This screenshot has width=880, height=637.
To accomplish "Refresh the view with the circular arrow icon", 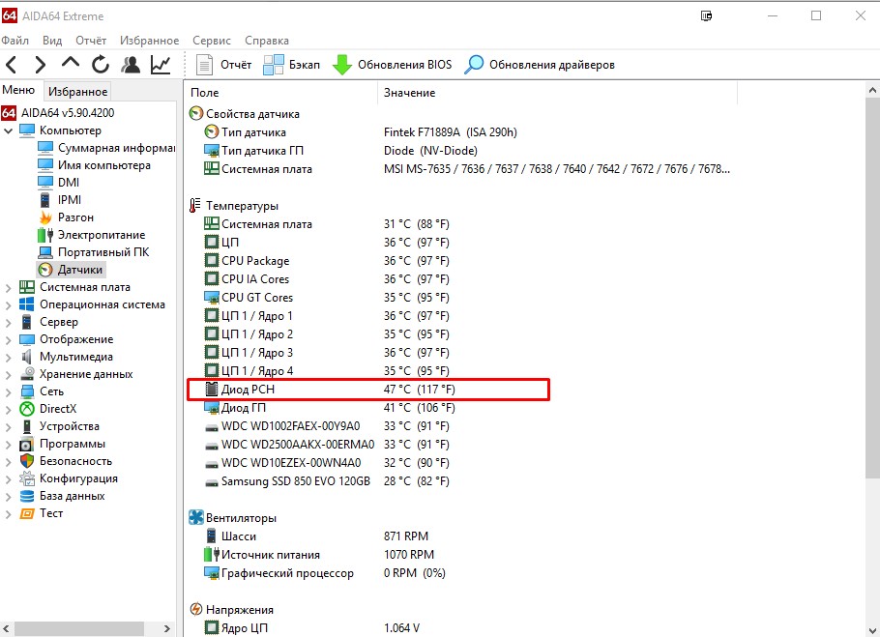I will (x=101, y=65).
